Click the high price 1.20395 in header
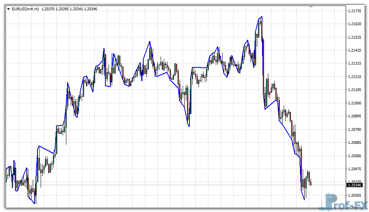Image resolution: width=369 pixels, height=212 pixels. click(x=62, y=9)
